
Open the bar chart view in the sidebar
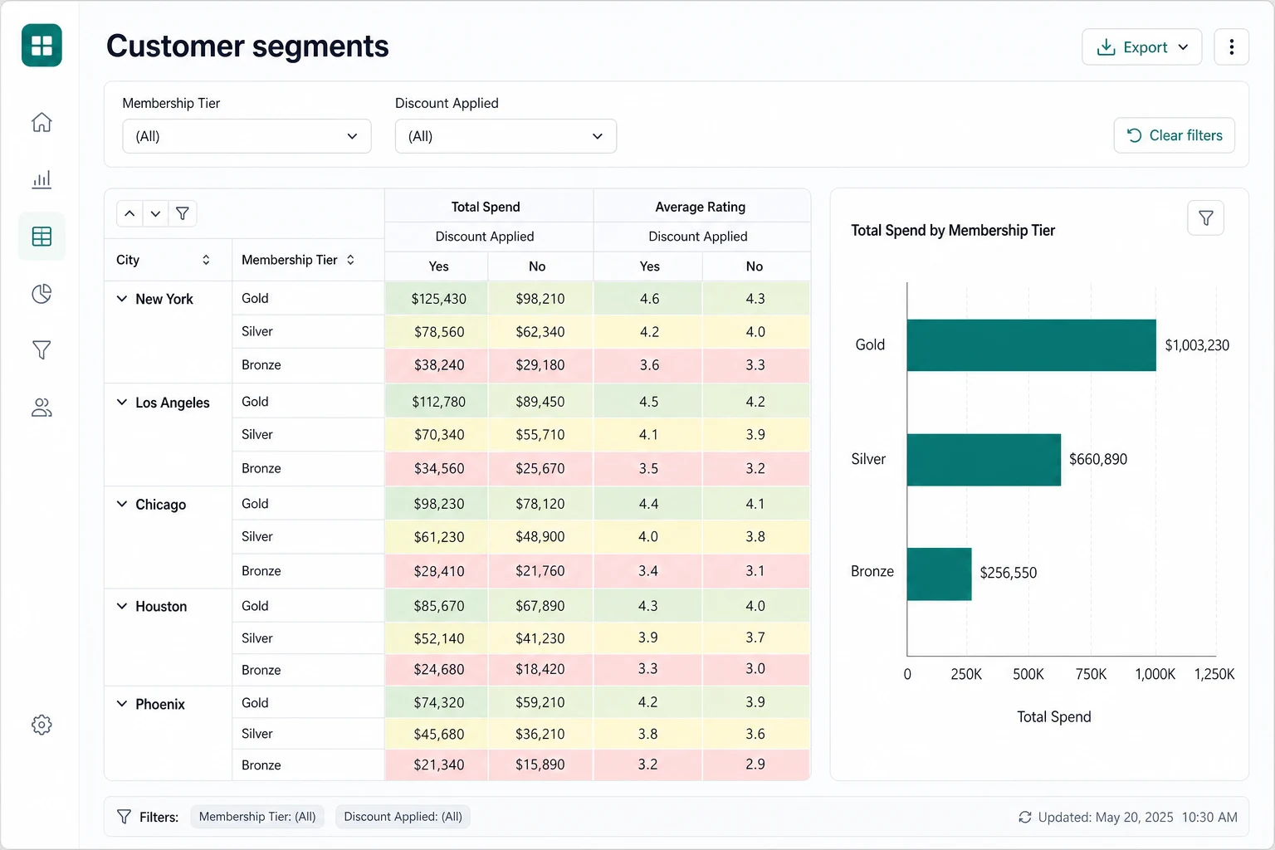click(42, 179)
